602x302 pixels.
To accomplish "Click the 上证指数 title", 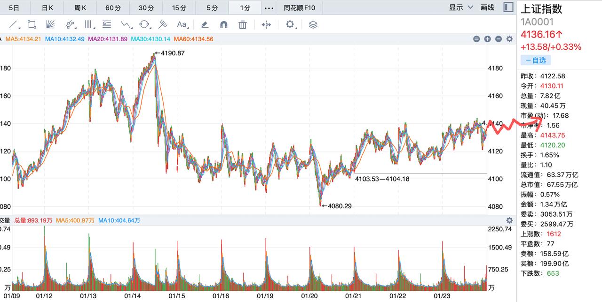I will (541, 8).
